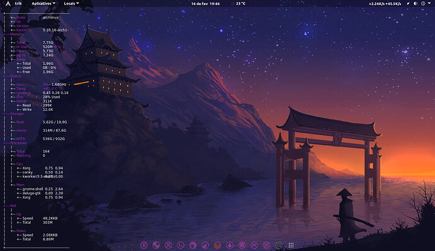
Task: Open the crossed-tools icon beside the editor icon
Action: coord(254,245)
